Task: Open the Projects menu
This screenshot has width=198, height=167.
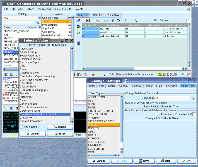Action: coord(78,9)
